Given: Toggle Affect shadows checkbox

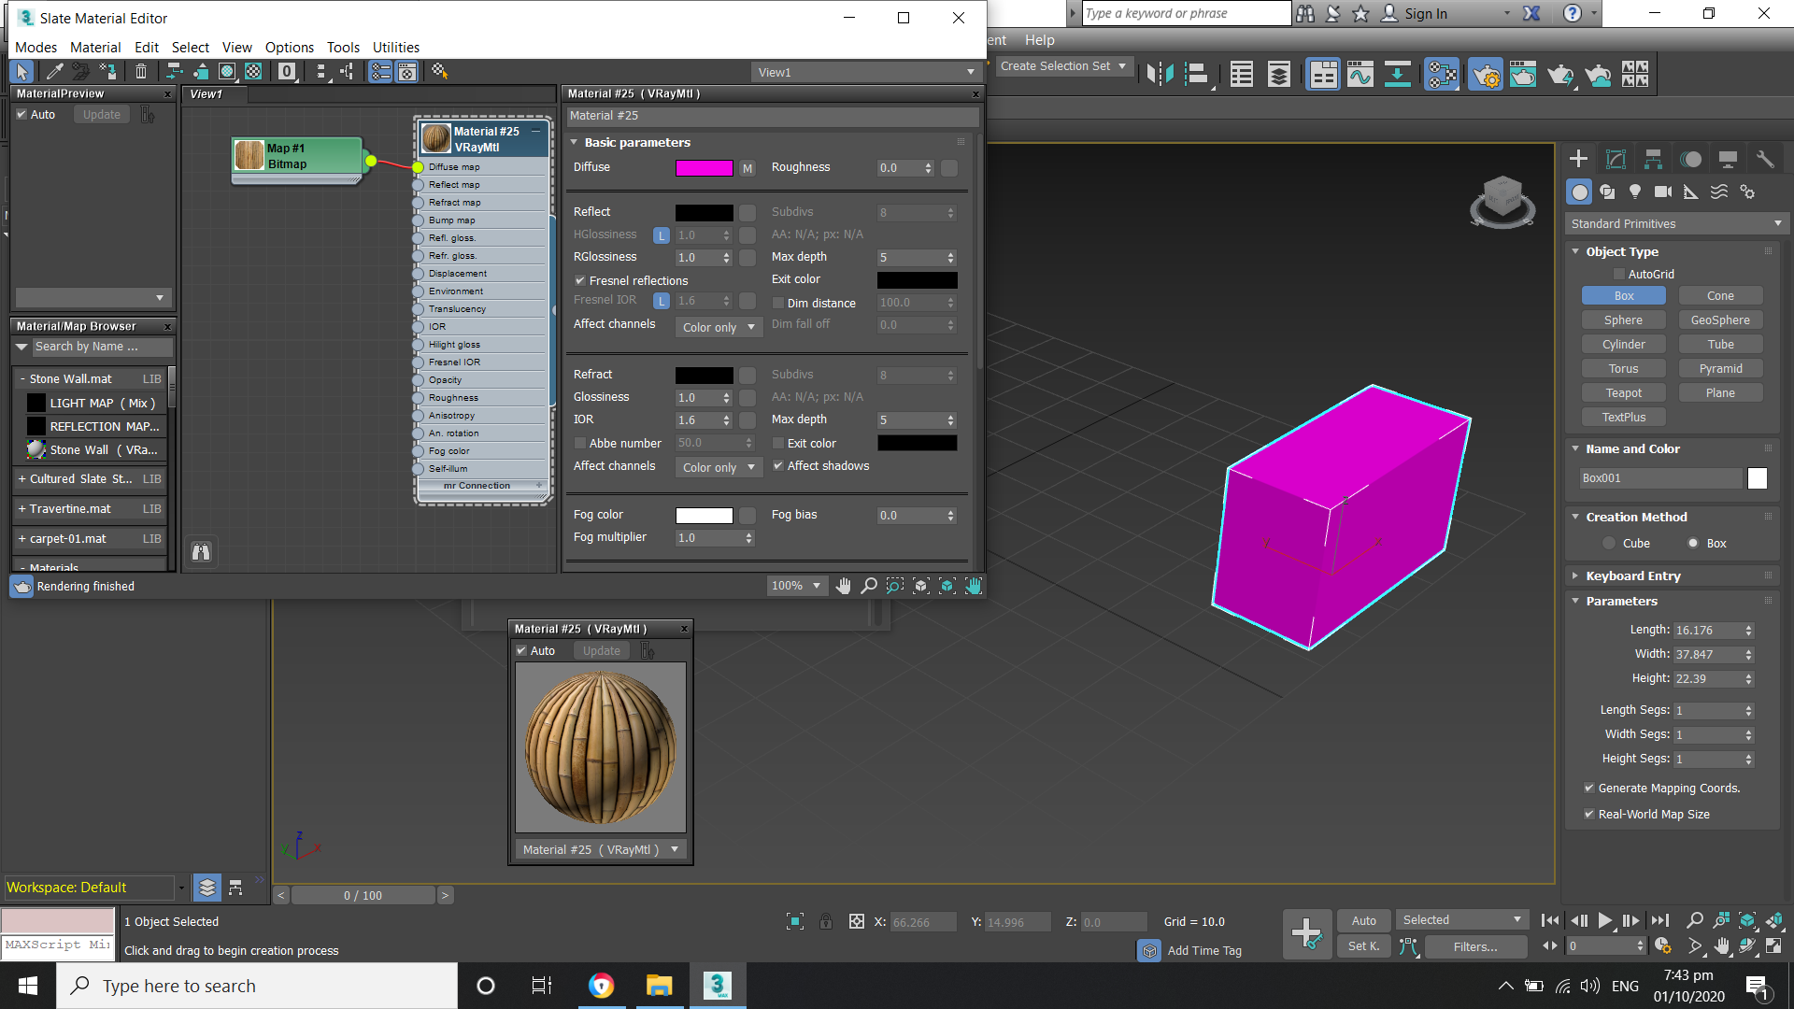Looking at the screenshot, I should coord(778,465).
